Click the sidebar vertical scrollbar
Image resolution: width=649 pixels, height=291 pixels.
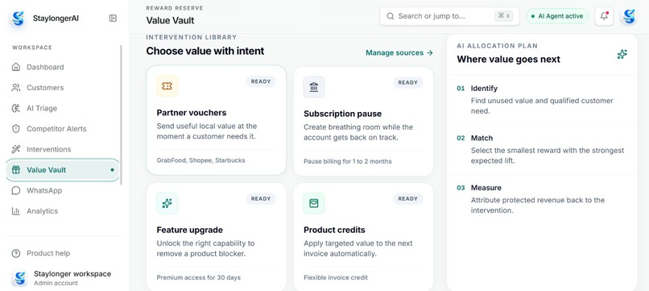(122, 114)
